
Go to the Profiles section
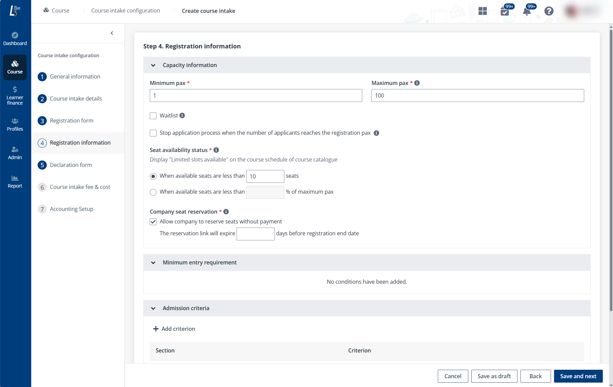click(15, 125)
